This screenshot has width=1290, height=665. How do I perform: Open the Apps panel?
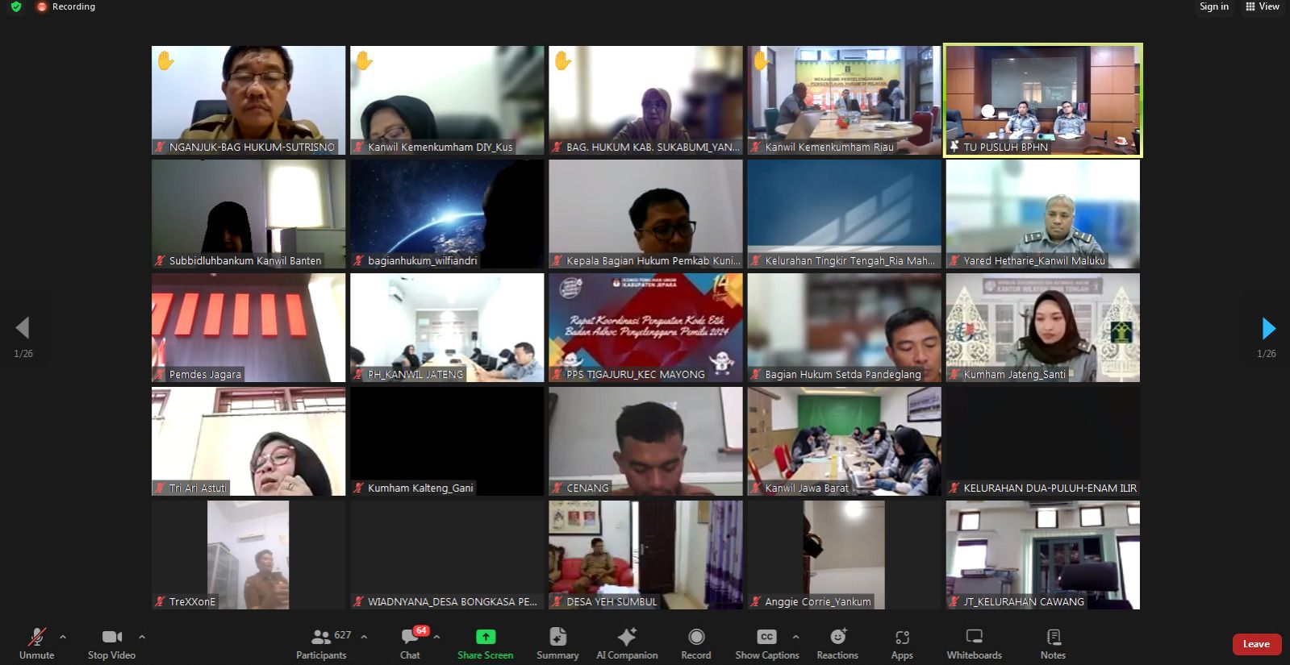click(x=902, y=644)
